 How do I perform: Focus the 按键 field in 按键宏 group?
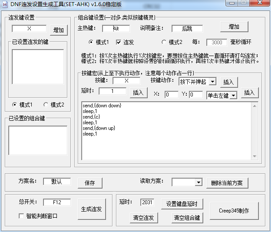coord(126,81)
